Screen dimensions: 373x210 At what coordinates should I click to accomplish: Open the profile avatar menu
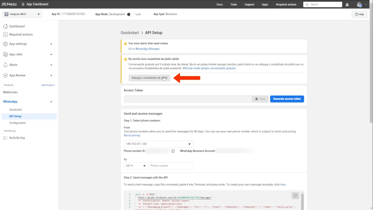(359, 4)
